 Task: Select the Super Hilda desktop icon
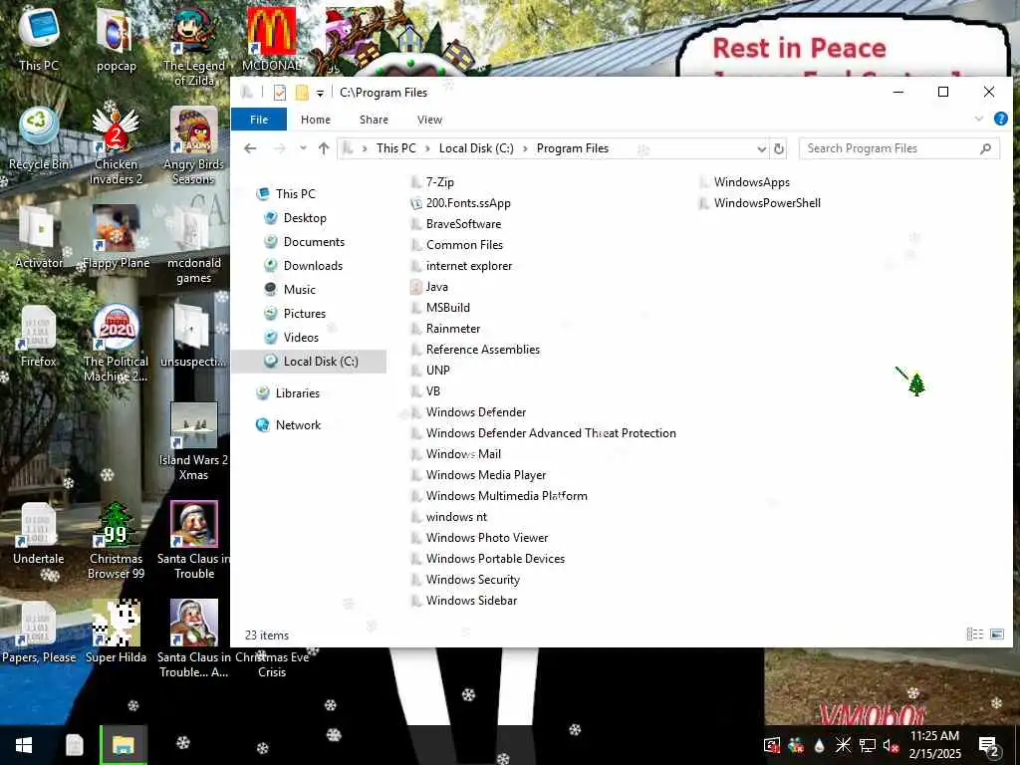pos(116,633)
